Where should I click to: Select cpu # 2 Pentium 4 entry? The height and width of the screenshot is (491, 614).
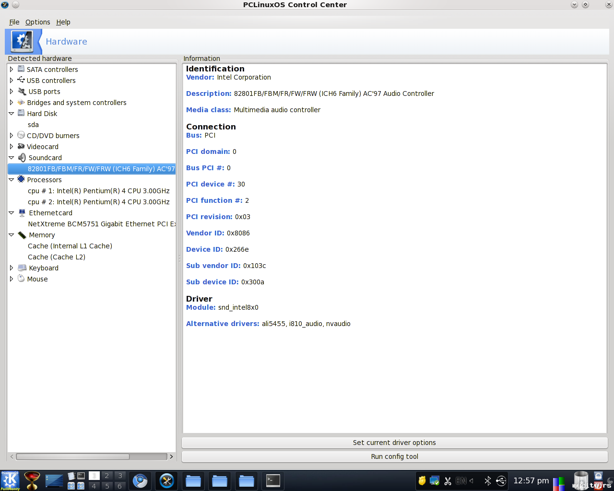(99, 202)
